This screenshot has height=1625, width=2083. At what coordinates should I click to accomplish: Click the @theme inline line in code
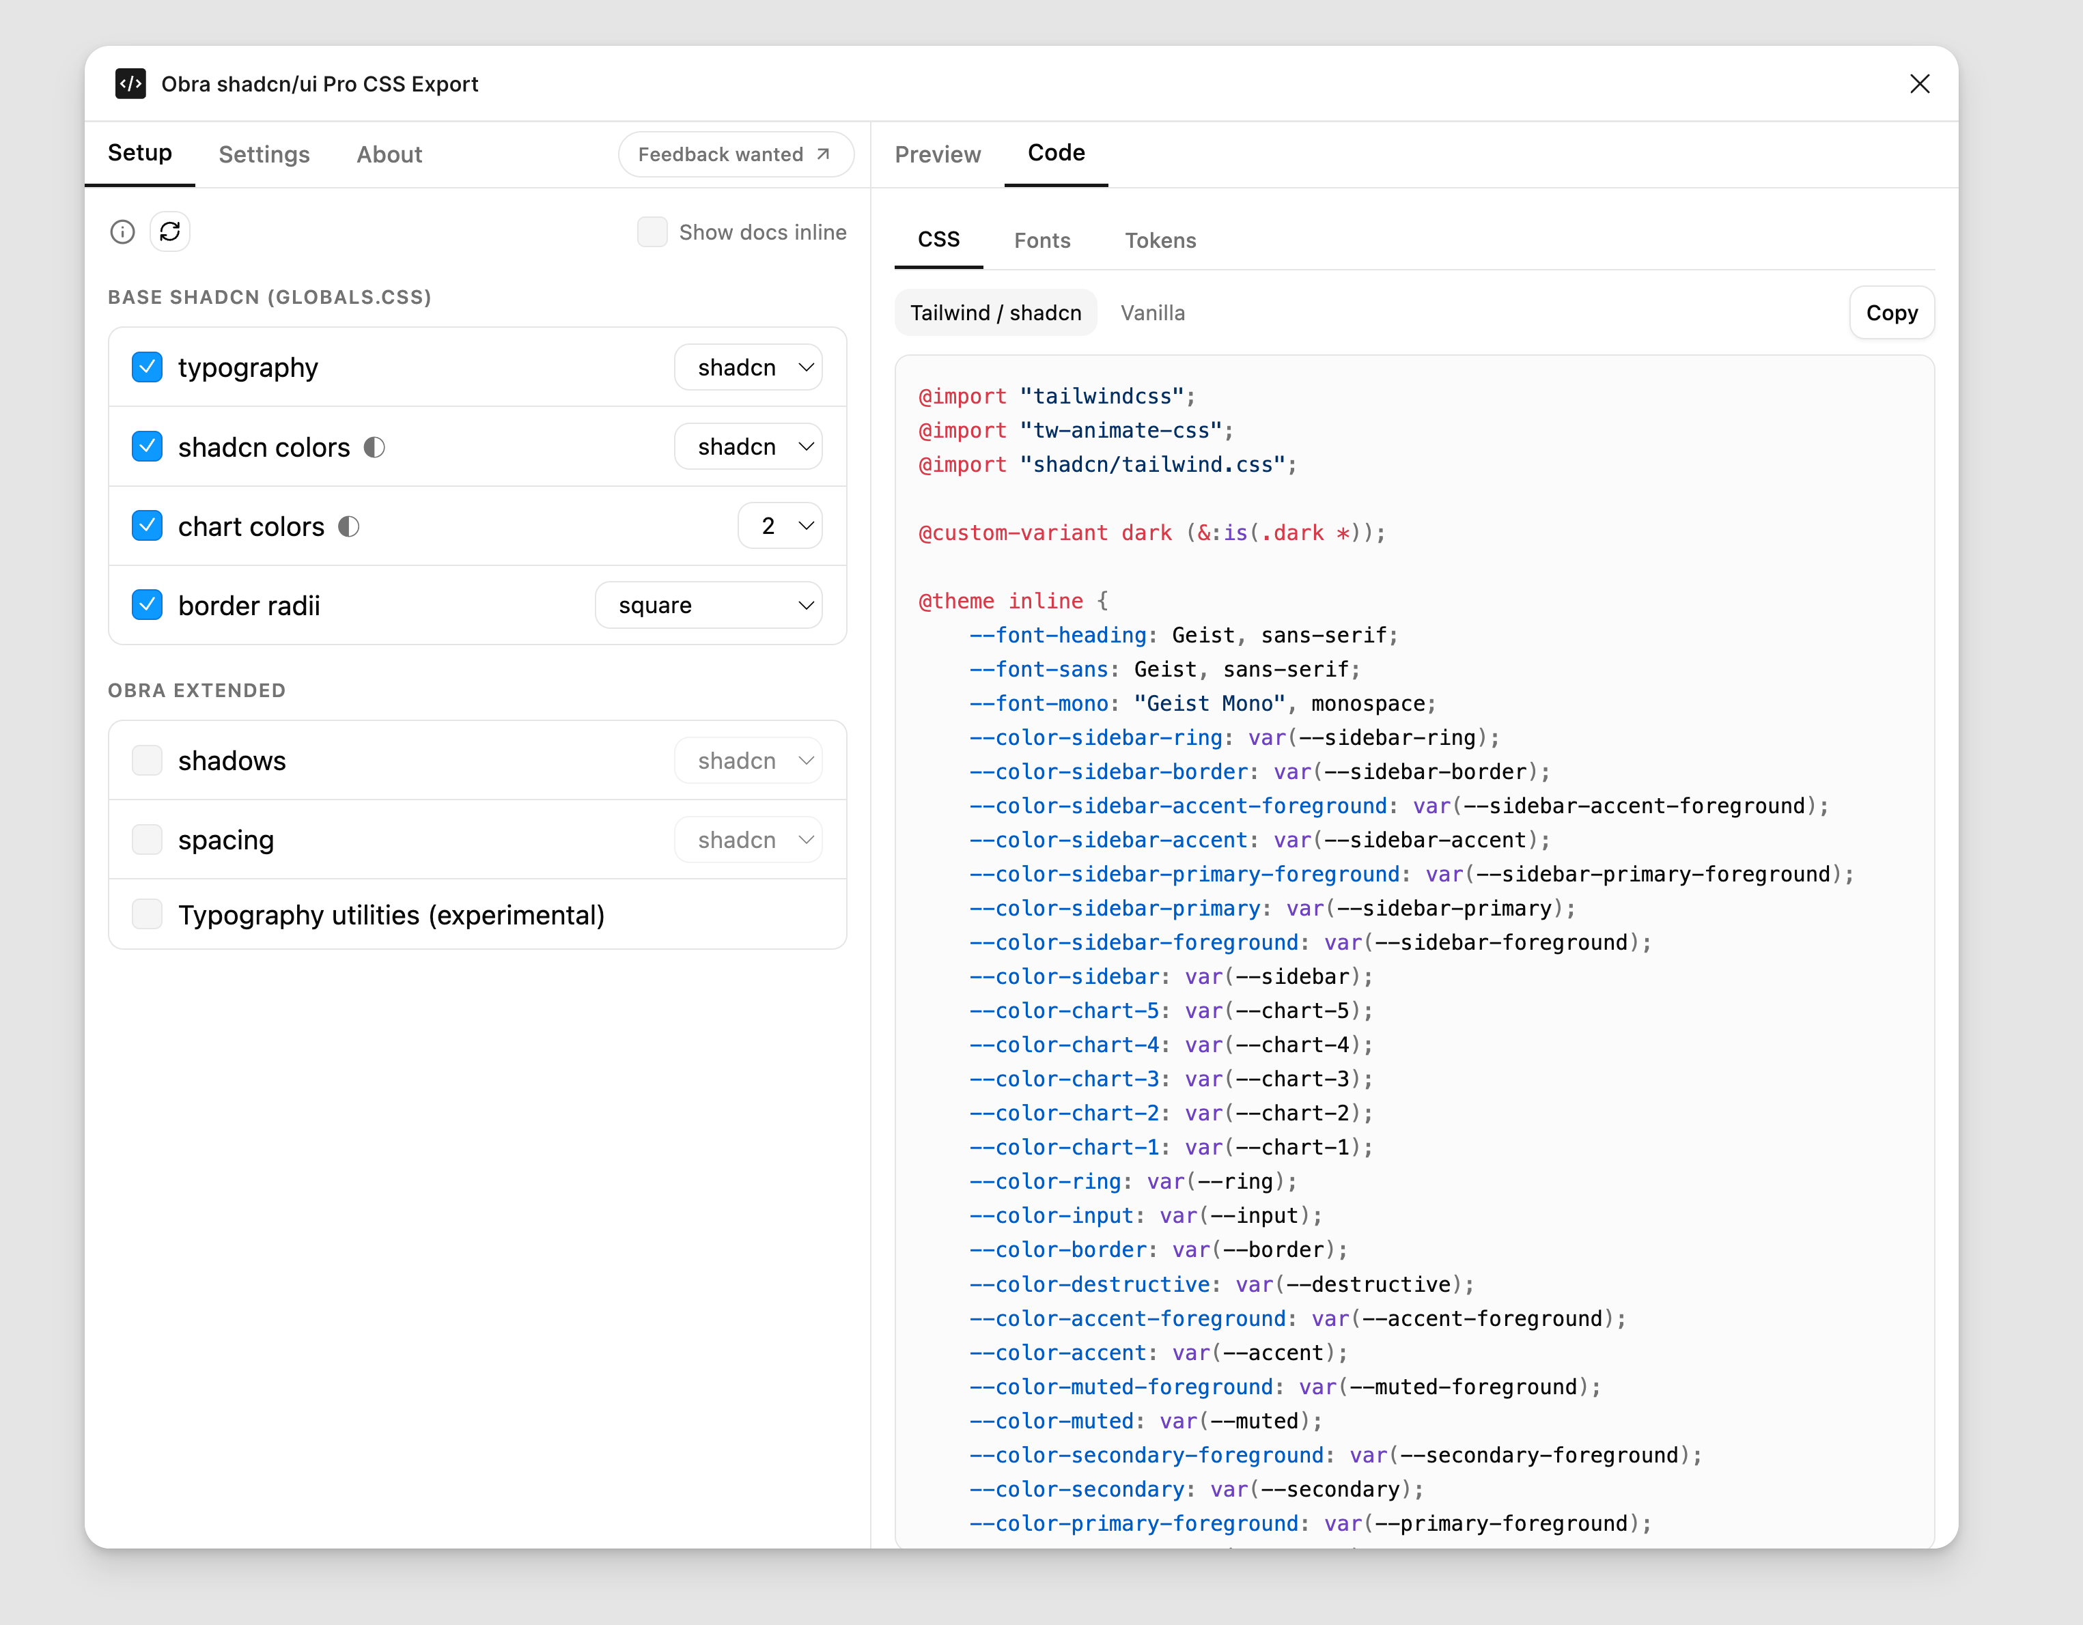(1013, 601)
